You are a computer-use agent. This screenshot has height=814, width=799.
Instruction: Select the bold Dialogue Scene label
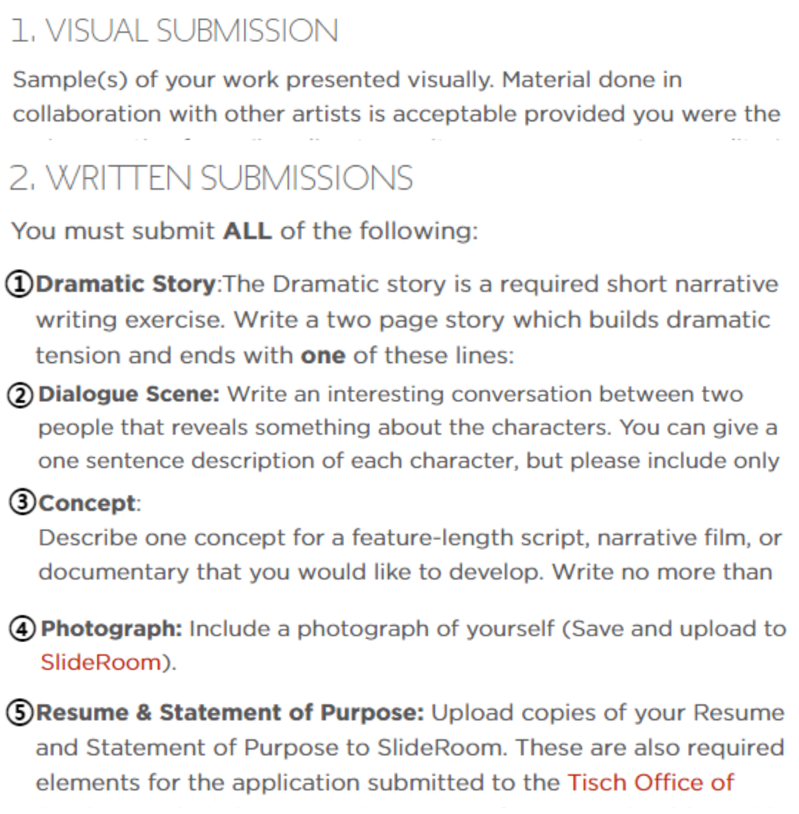128,394
